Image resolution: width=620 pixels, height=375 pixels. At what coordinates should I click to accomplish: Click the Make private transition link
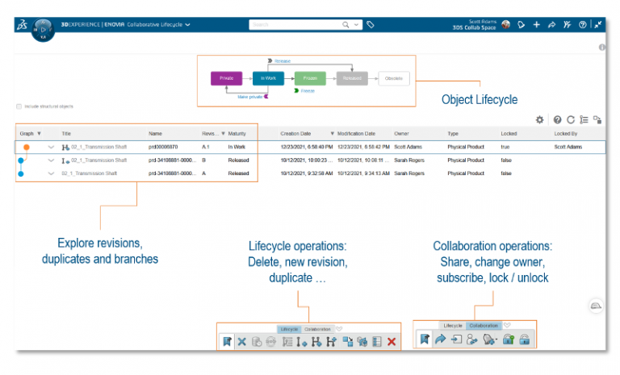250,97
